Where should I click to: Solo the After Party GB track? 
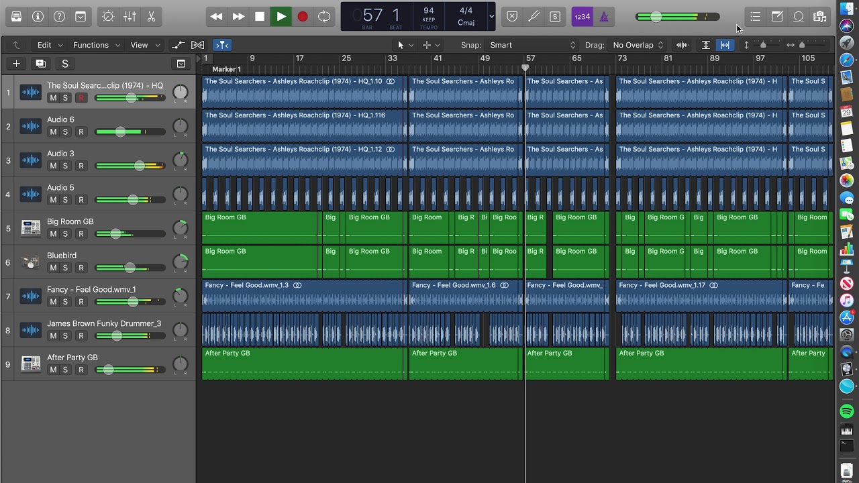(x=65, y=370)
